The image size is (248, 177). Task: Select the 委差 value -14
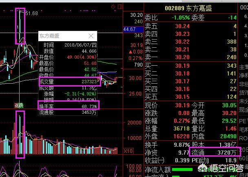click(x=232, y=18)
